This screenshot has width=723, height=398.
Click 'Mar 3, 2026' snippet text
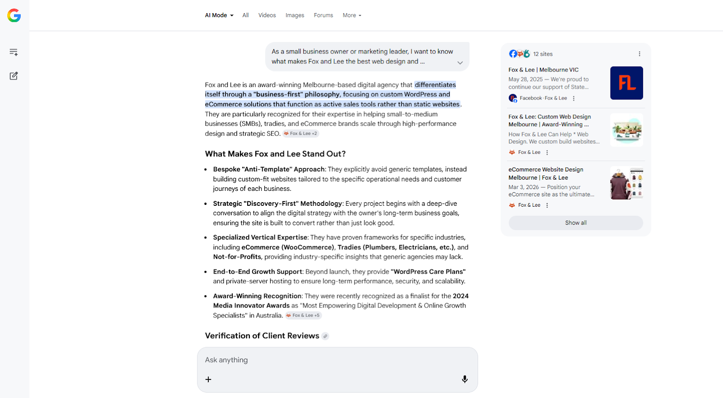click(x=524, y=187)
